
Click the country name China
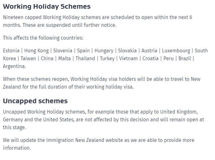47,58
